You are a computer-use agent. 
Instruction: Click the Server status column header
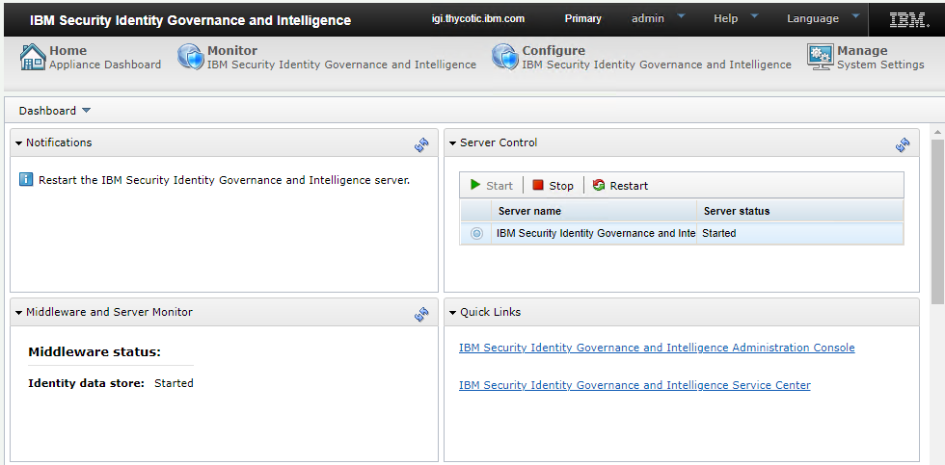pyautogui.click(x=800, y=211)
